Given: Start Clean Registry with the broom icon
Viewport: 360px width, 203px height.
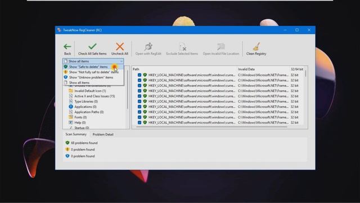Looking at the screenshot, I should (256, 47).
